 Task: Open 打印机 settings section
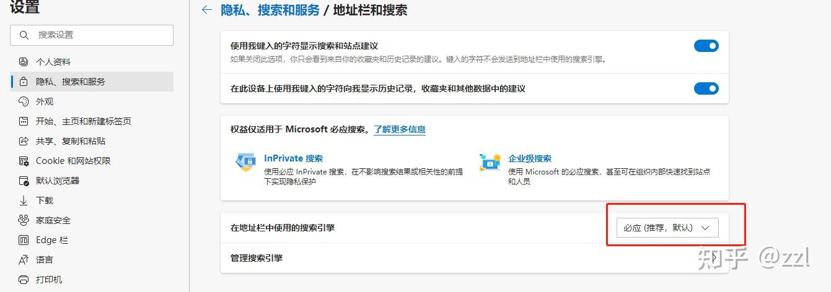point(92,280)
